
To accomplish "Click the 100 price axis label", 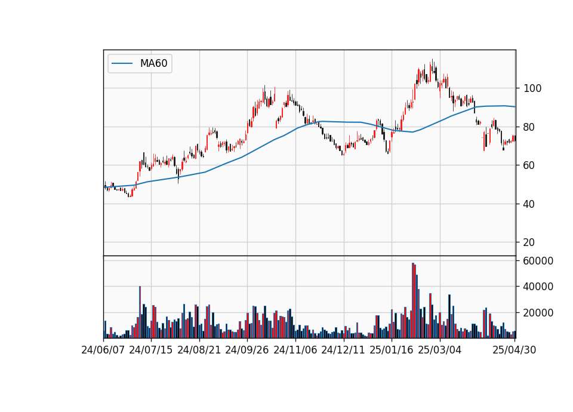I will [x=532, y=88].
